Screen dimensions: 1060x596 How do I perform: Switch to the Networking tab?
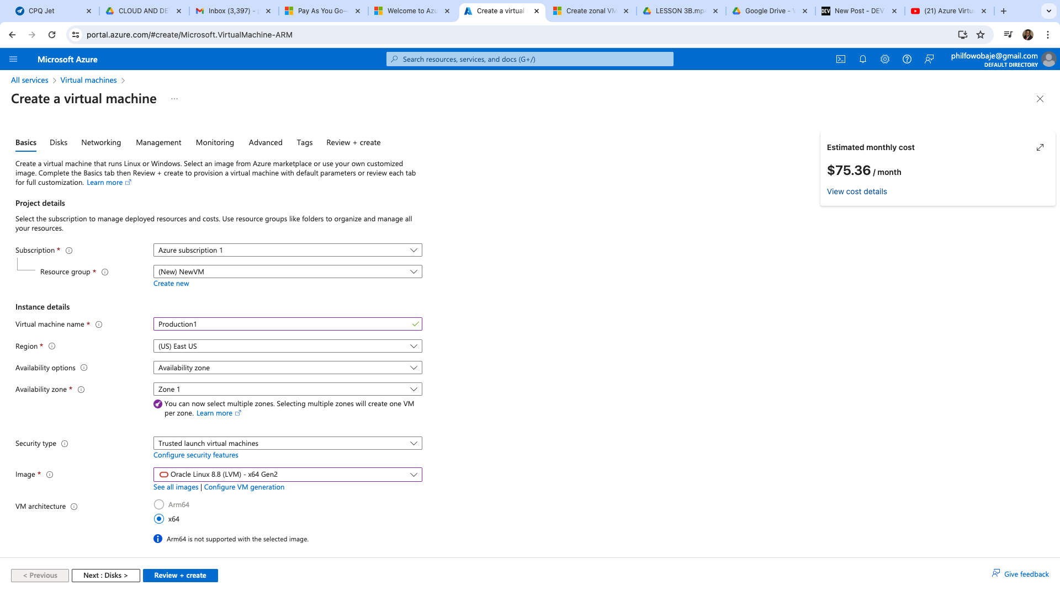click(x=101, y=142)
